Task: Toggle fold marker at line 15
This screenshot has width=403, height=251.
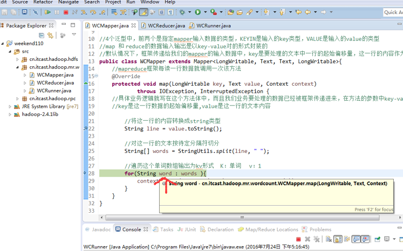Action: 97,76
